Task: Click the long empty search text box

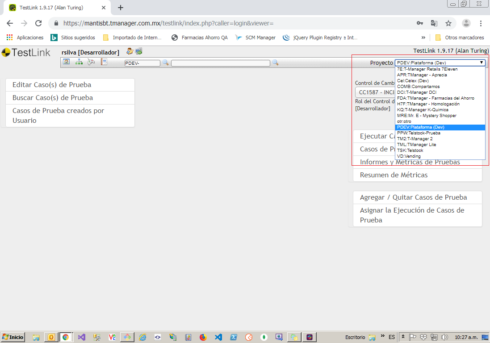Action: [x=221, y=63]
